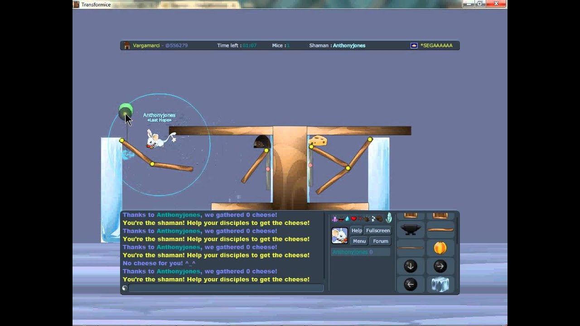Select the thin short plank item
Viewport: 580px width, 326px height.
point(411,248)
